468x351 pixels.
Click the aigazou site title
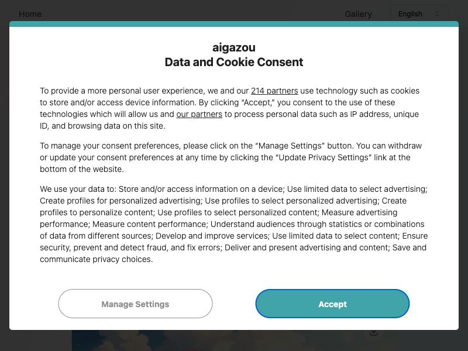pyautogui.click(x=234, y=47)
